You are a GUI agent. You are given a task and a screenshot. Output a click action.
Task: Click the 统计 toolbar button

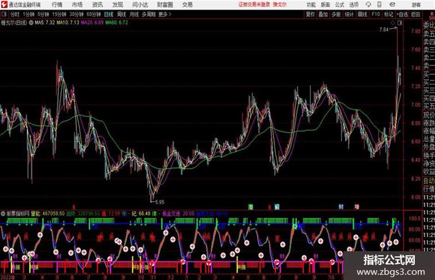pos(349,14)
